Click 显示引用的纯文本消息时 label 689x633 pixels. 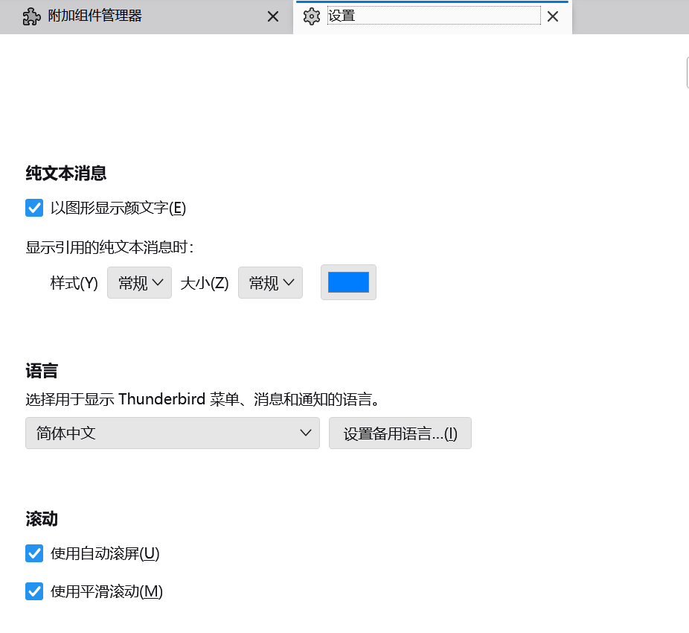pos(110,247)
